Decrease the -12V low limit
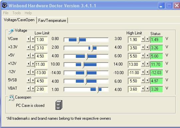Image resolution: width=180 pixels, height=128 pixels. pos(29,72)
